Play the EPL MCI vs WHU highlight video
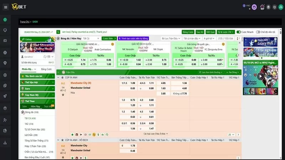285x160 pixels. [x=260, y=76]
